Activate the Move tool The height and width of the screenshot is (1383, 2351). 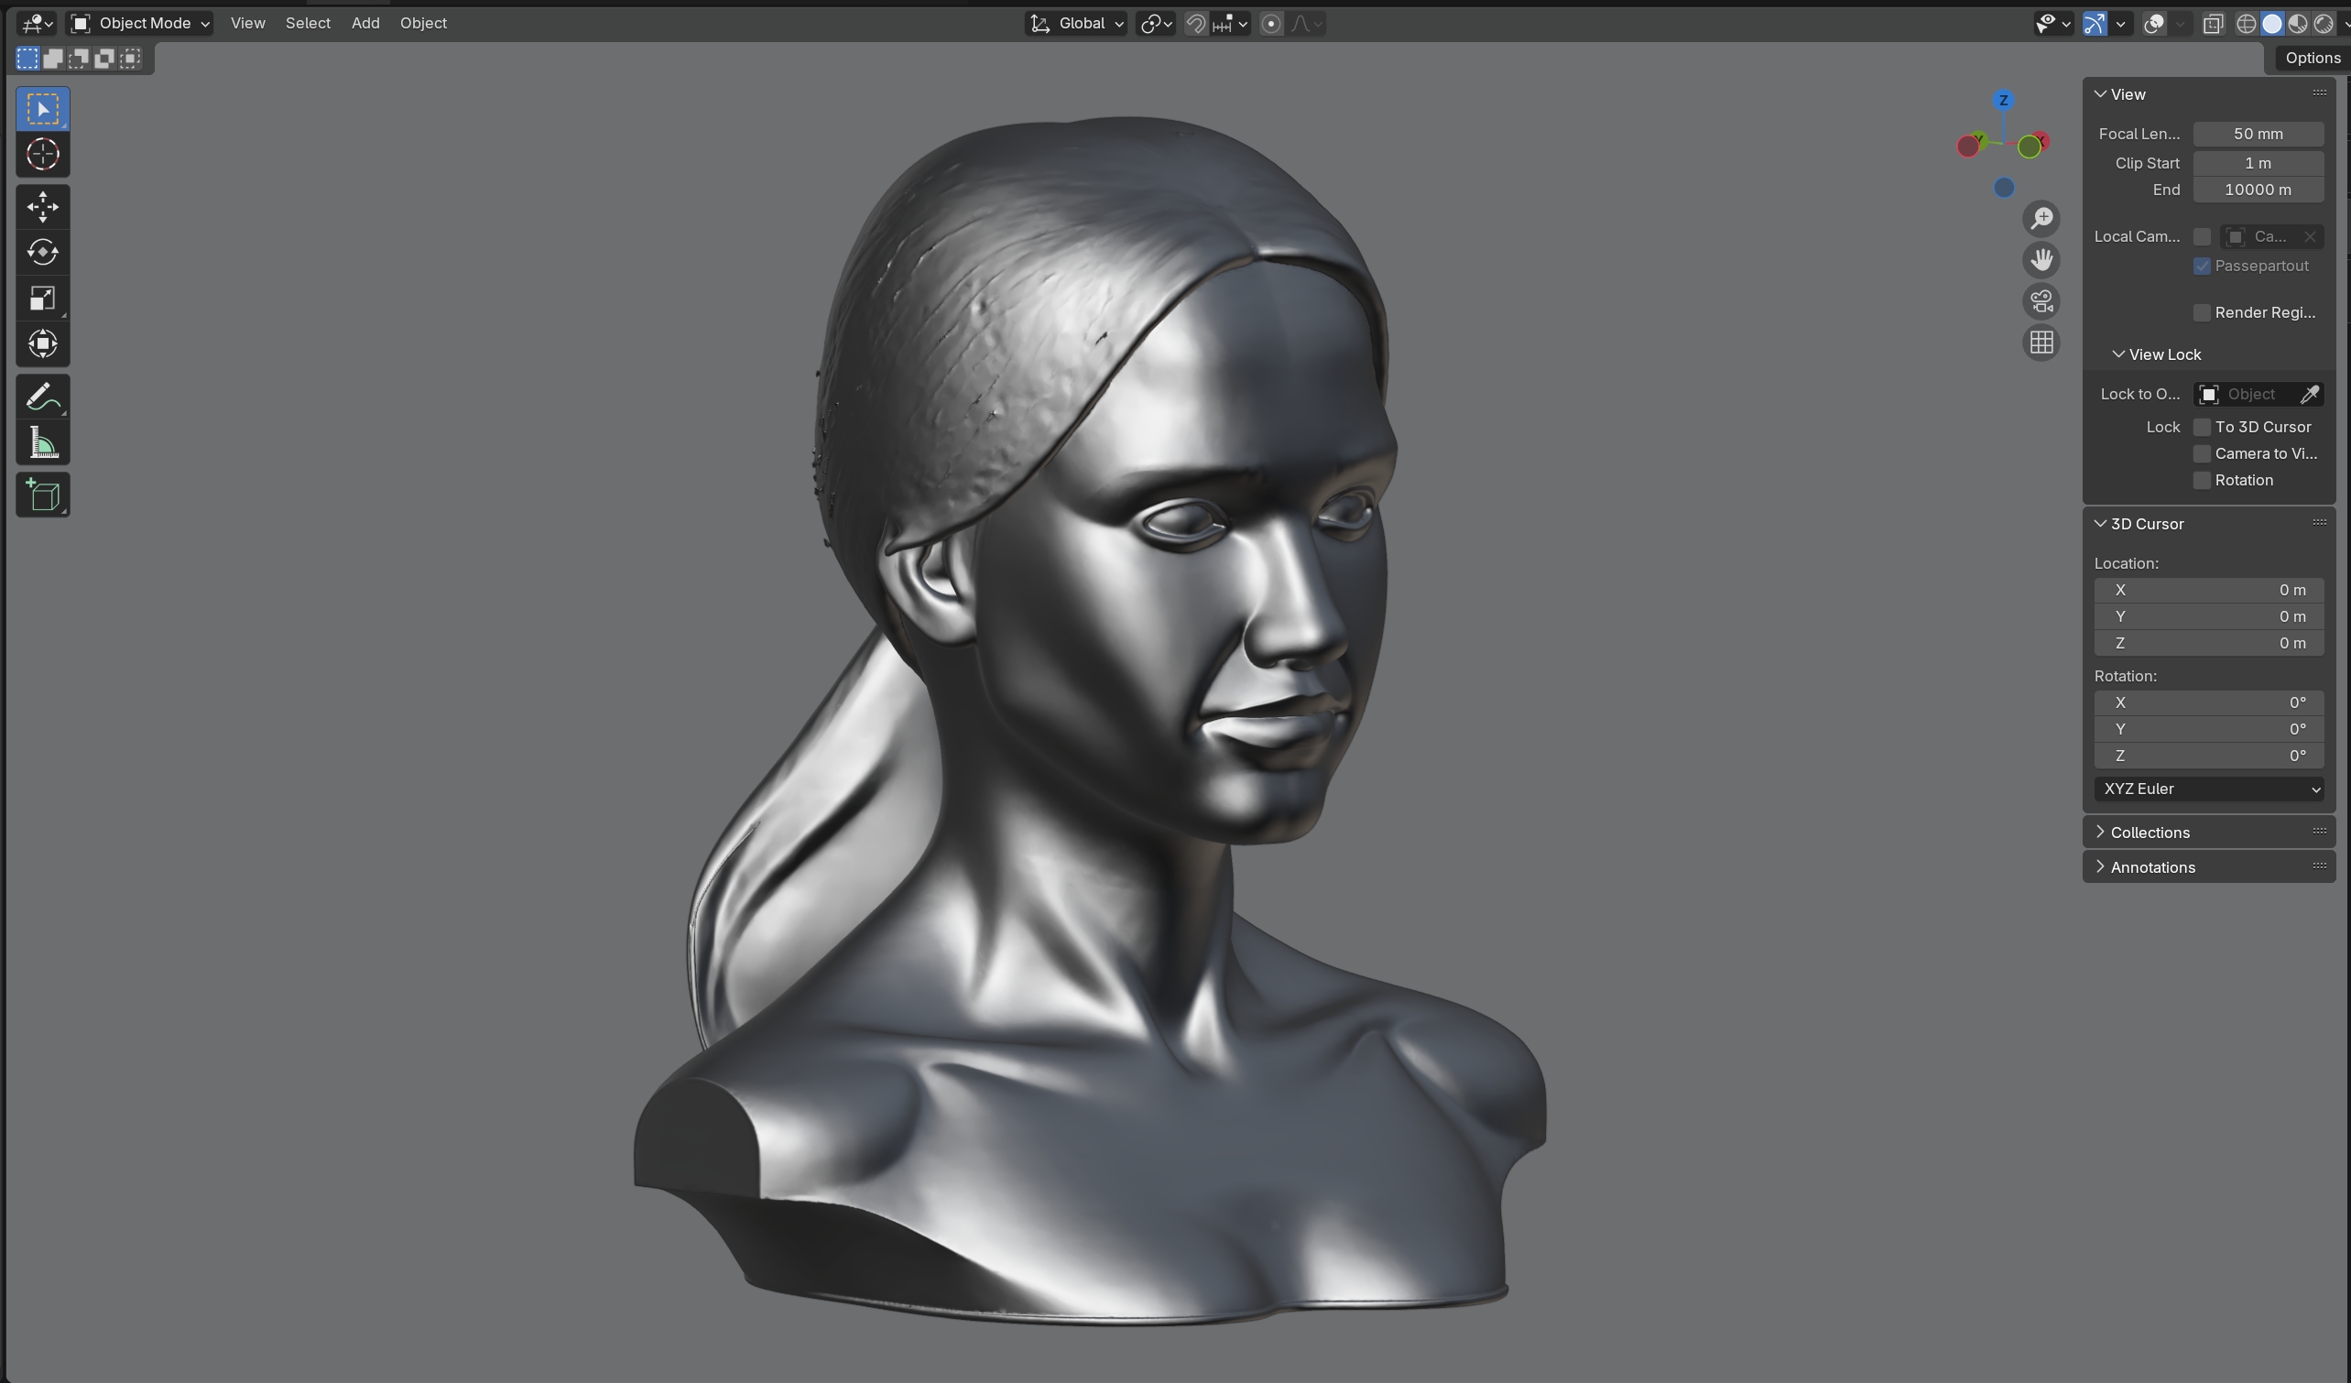coord(42,206)
